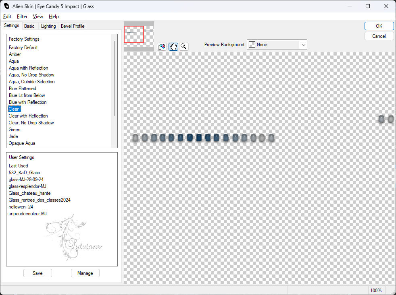396x295 pixels.
Task: Select Aqua with Reflection preset
Action: [28, 68]
